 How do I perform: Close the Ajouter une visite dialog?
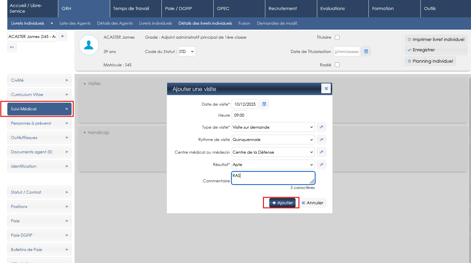click(326, 89)
